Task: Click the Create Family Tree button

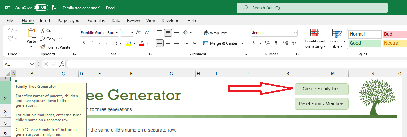Action: tap(322, 89)
